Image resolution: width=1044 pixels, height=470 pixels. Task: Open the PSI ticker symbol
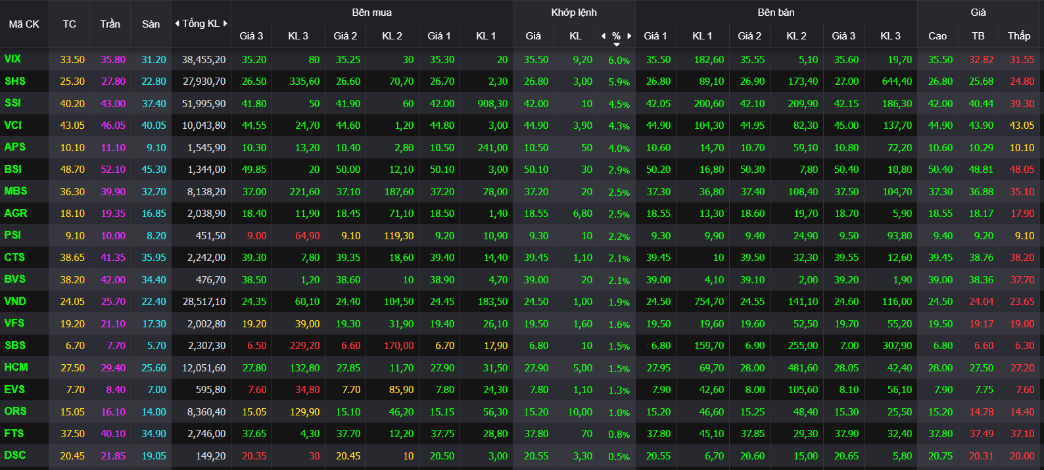pyautogui.click(x=12, y=235)
